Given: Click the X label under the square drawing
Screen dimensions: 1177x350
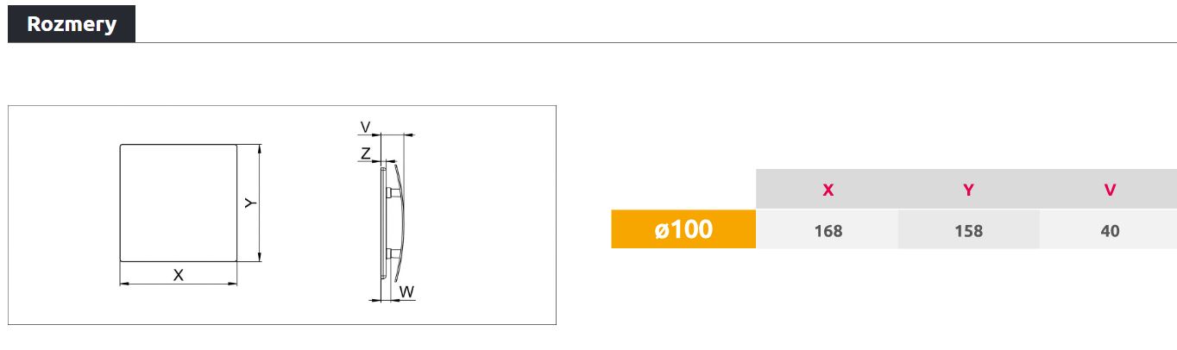Looking at the screenshot, I should pos(179,275).
